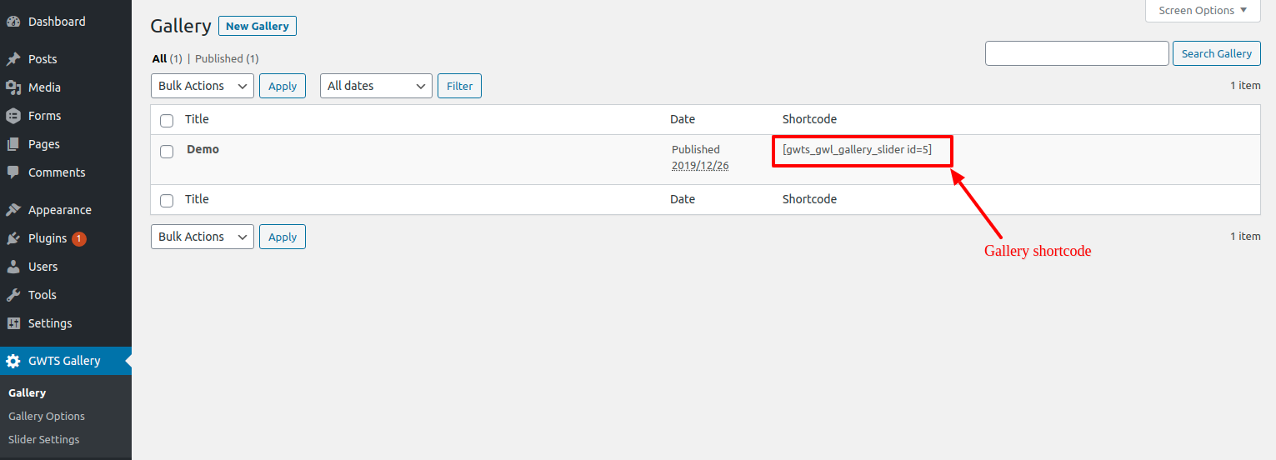The width and height of the screenshot is (1276, 460).
Task: Focus the gallery search input field
Action: 1077,53
